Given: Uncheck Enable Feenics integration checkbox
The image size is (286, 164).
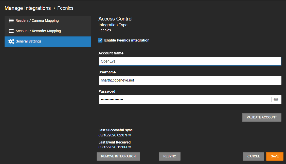Looking at the screenshot, I should point(100,40).
